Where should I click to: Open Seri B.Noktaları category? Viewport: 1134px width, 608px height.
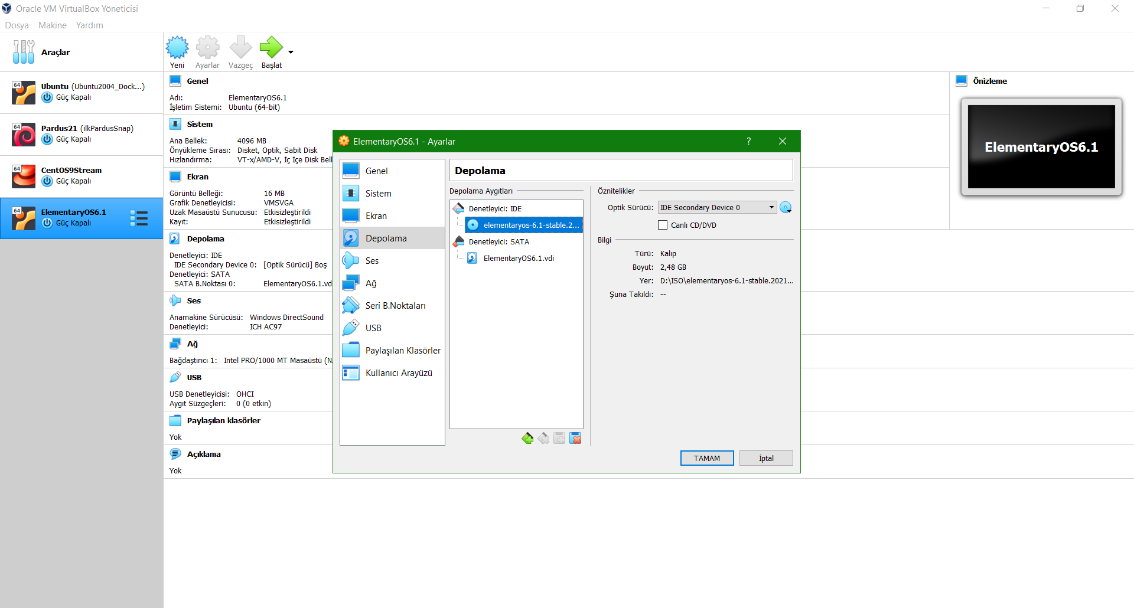point(392,305)
